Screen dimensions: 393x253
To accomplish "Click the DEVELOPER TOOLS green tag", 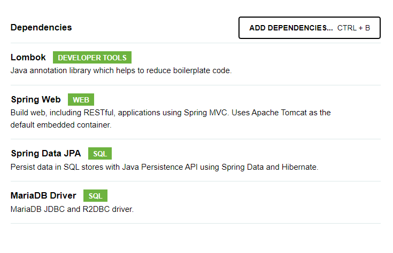I will pos(92,58).
